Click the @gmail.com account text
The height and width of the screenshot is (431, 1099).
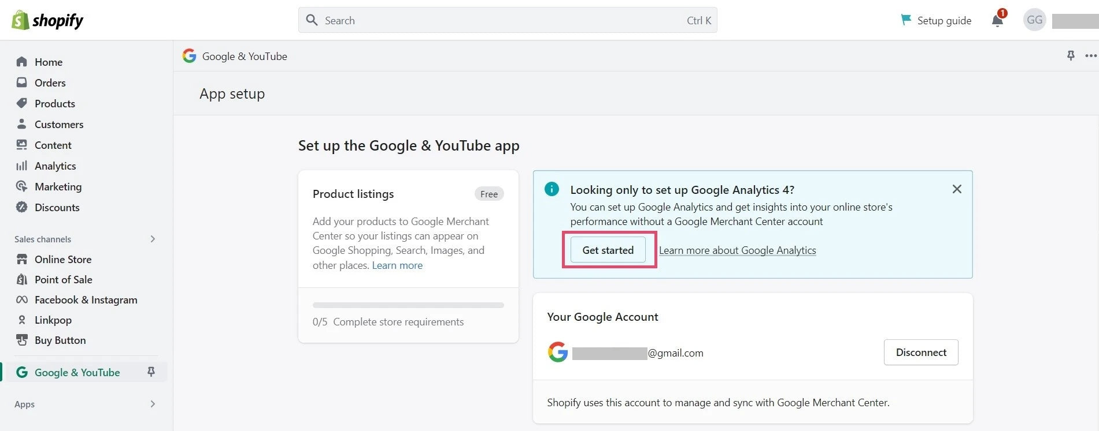pyautogui.click(x=675, y=353)
